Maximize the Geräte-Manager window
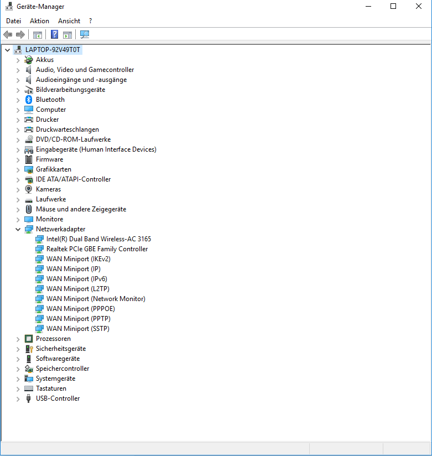Viewport: 432px width, 456px height. pyautogui.click(x=393, y=7)
